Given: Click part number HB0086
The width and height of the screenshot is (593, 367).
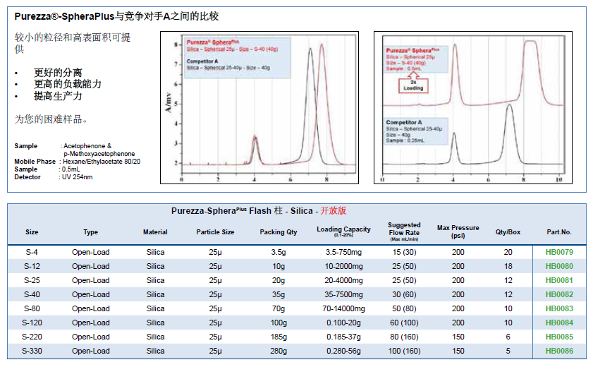Looking at the screenshot, I should tap(559, 351).
